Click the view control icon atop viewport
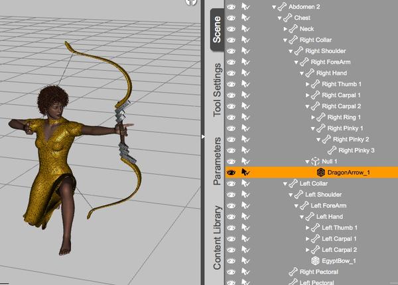The image size is (398, 285). point(191,2)
